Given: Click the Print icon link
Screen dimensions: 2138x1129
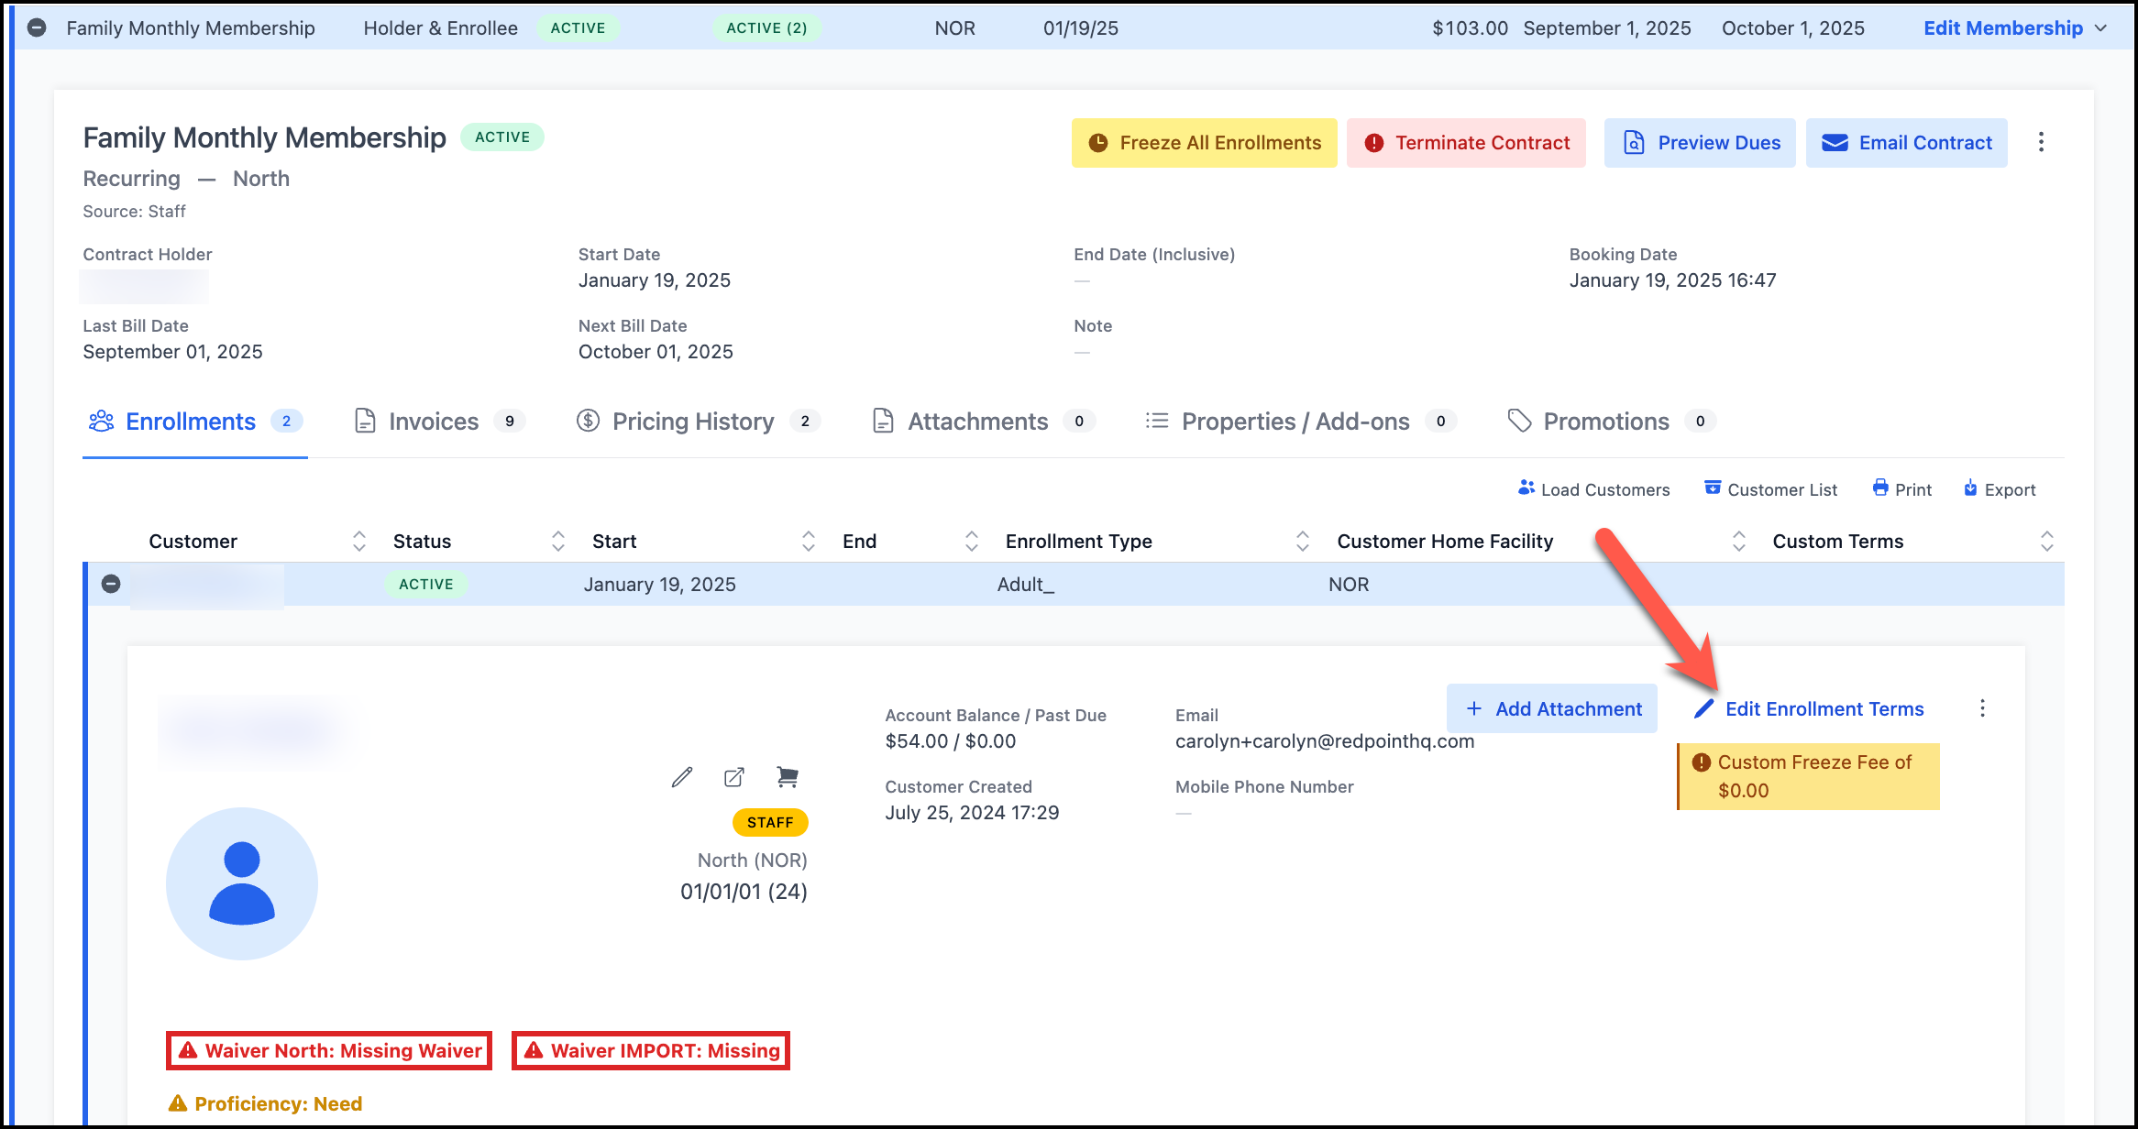Looking at the screenshot, I should [1902, 489].
